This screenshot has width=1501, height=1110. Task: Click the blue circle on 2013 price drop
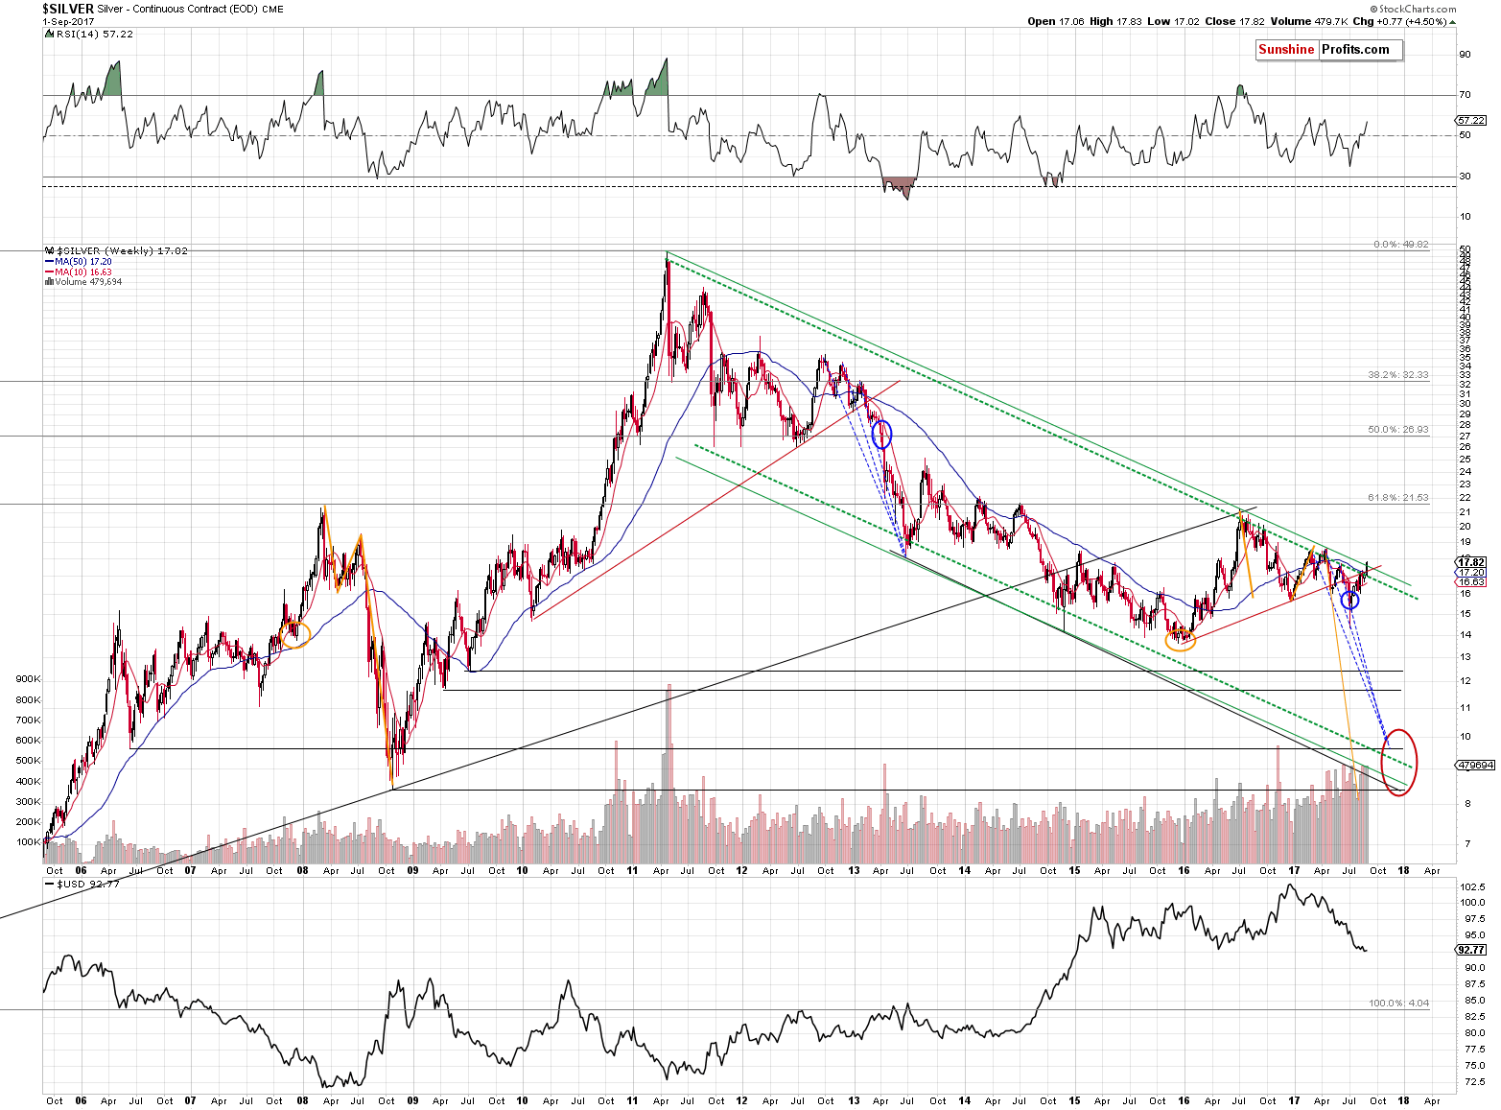pyautogui.click(x=881, y=435)
